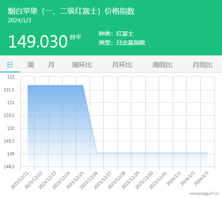This screenshot has width=222, height=198.
Task: Click the 2023/12/21 x-axis label
Action: click(19, 180)
